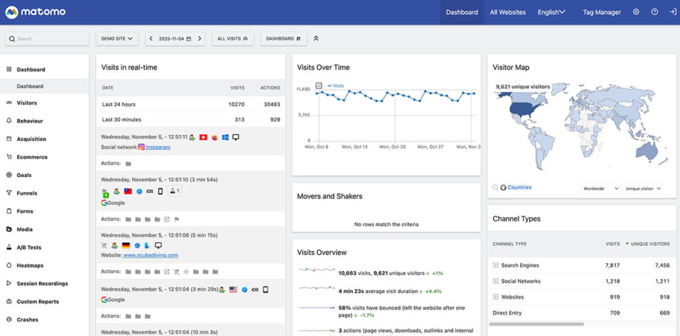
Task: Click Australia on the visitor map
Action: tap(647, 151)
